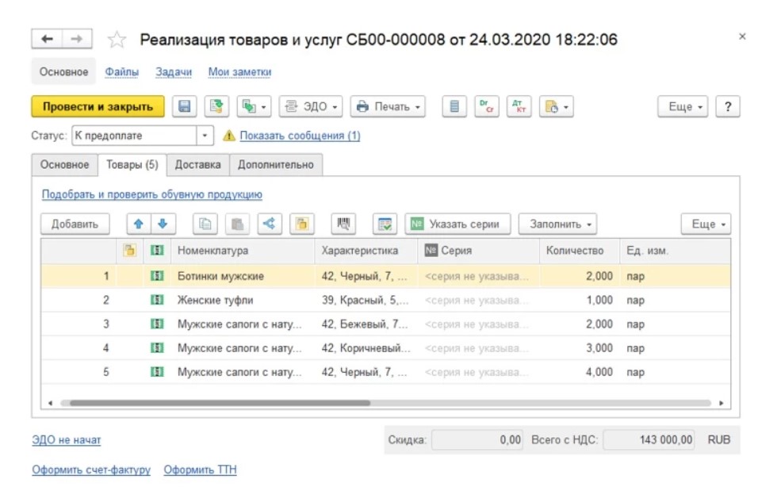The height and width of the screenshot is (487, 777).
Task: Click the question mark help button
Action: [x=727, y=107]
